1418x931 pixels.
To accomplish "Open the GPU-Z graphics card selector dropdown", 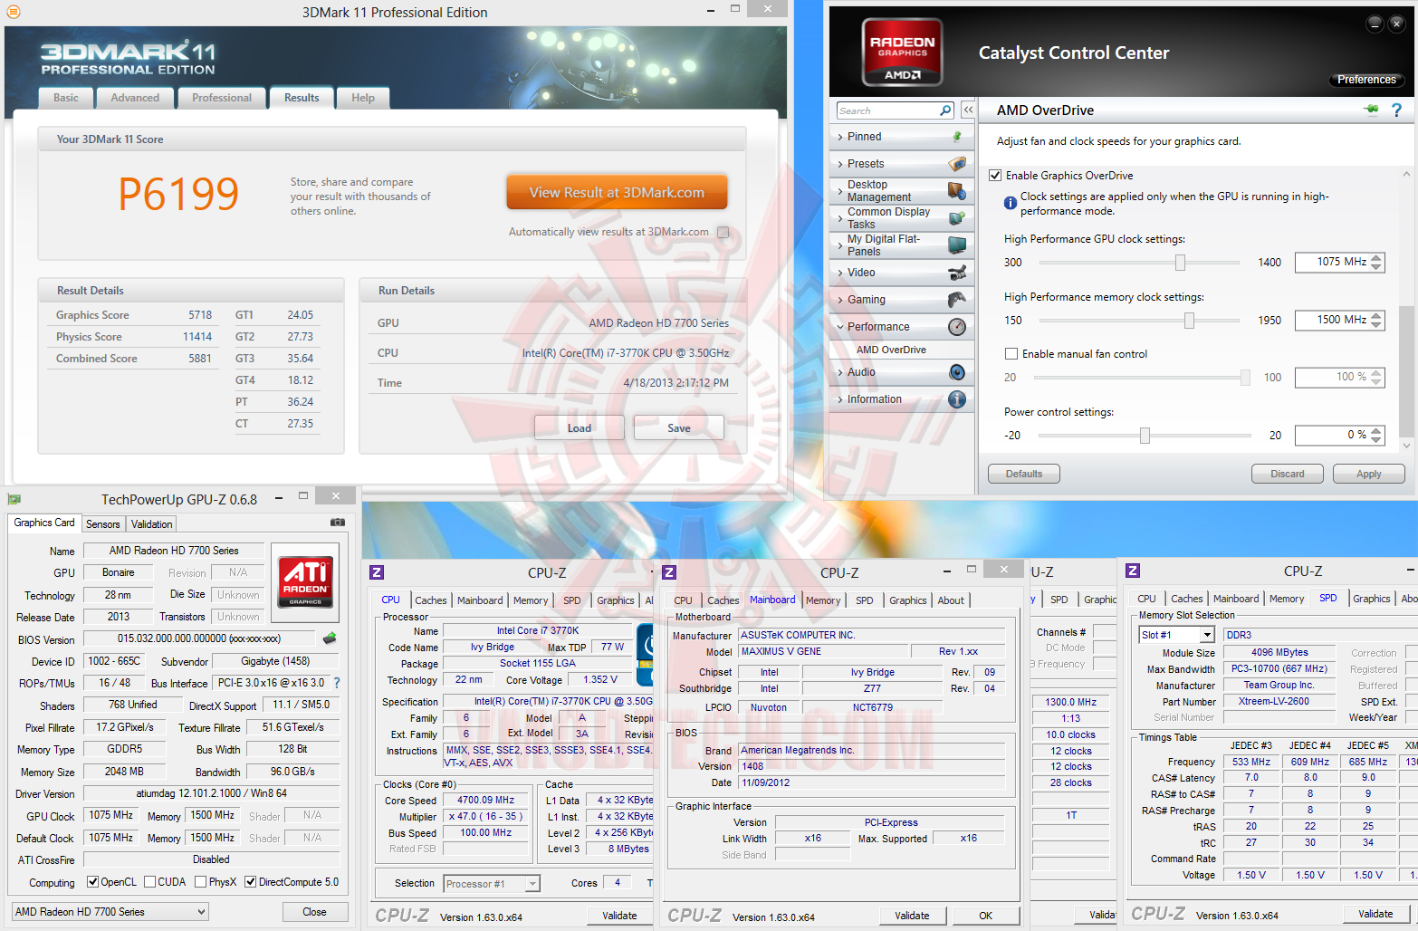I will coord(110,912).
